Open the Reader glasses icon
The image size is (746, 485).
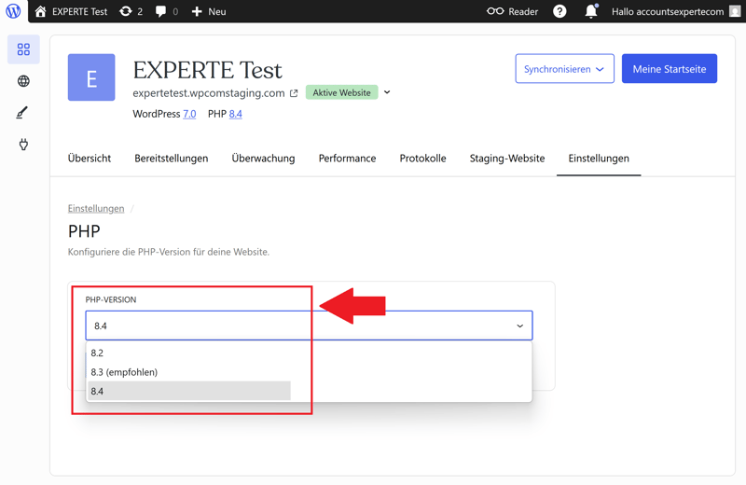[495, 11]
